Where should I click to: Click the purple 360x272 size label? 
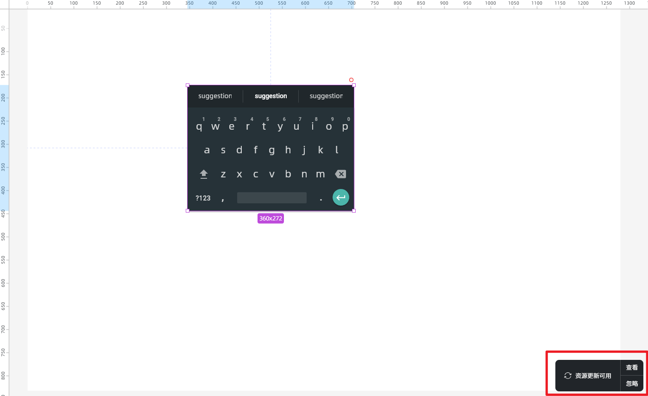pyautogui.click(x=271, y=218)
